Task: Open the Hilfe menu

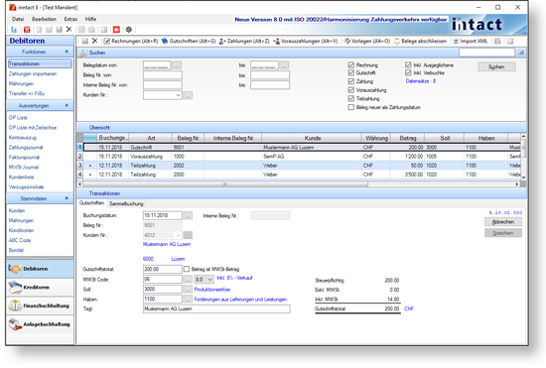Action: coord(90,19)
